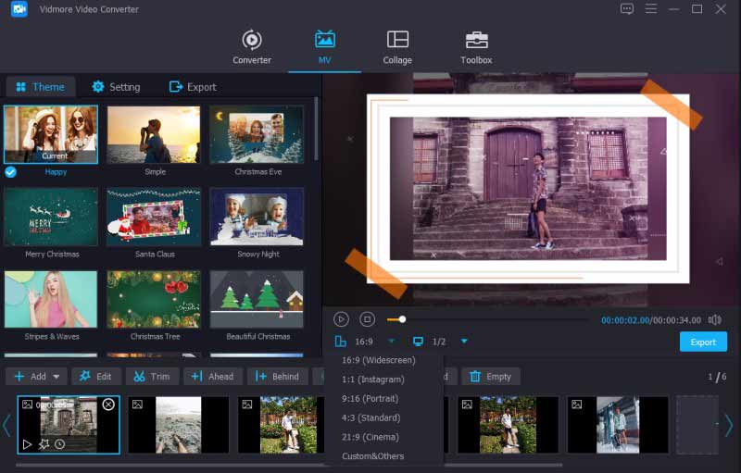Switch to the Setting tab
This screenshot has width=741, height=473.
pos(116,87)
